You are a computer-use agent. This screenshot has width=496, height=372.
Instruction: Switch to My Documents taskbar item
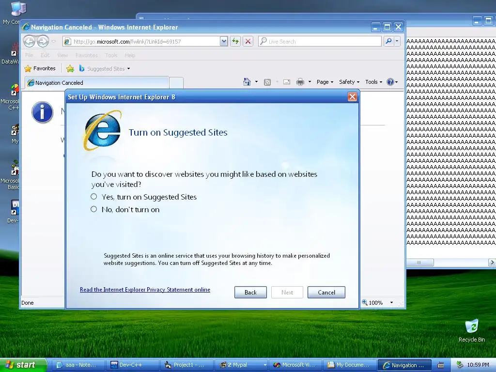(350, 365)
